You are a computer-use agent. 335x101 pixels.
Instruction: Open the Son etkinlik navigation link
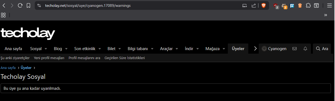85,49
